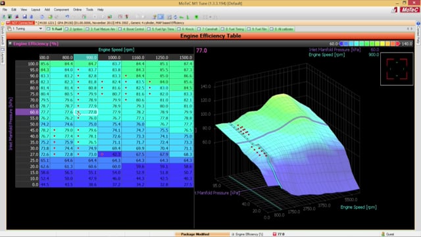This screenshot has height=237, width=421.
Task: Switch to the '4: Boost Control' tab
Action: tap(132, 29)
